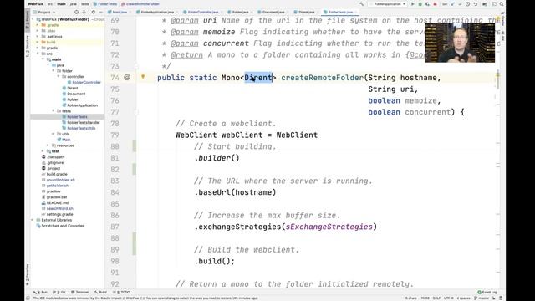Click expand/collapse all icon in Project panel
Image resolution: width=535 pixels, height=301 pixels.
coord(84,12)
